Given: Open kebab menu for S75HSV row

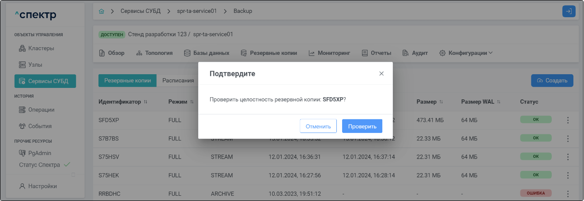Looking at the screenshot, I should [x=568, y=157].
